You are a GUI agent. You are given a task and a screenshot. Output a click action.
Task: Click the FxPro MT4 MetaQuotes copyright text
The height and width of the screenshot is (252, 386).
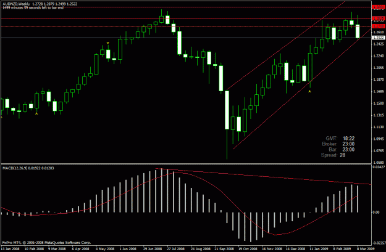click(x=46, y=243)
